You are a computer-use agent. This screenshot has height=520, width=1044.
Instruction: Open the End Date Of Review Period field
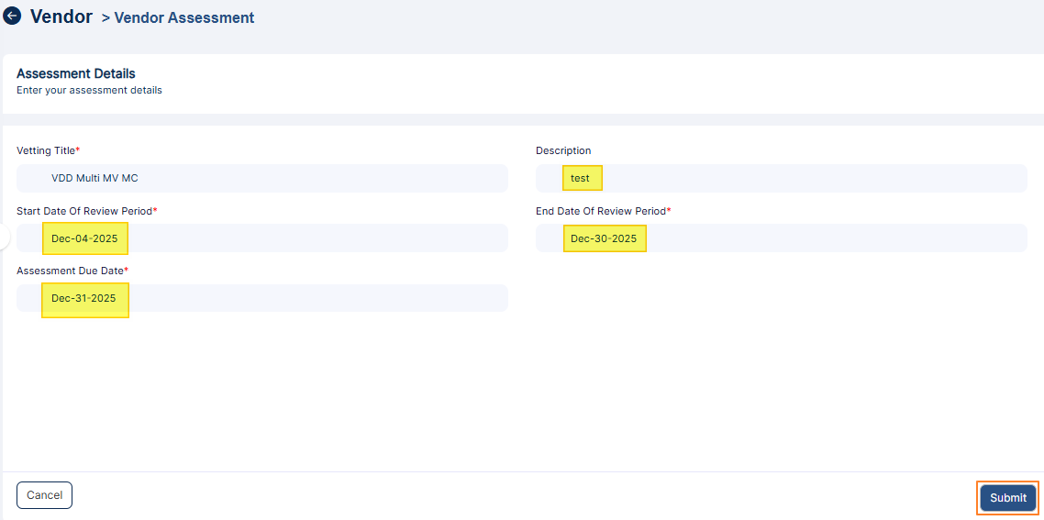coord(780,238)
